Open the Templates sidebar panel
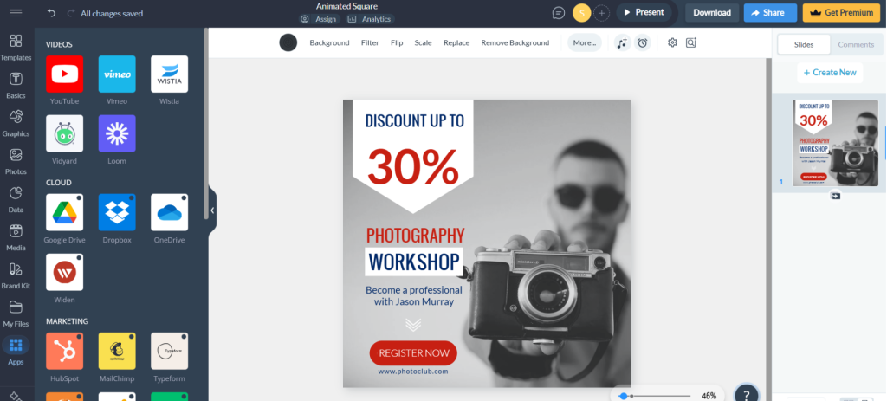 pos(16,47)
